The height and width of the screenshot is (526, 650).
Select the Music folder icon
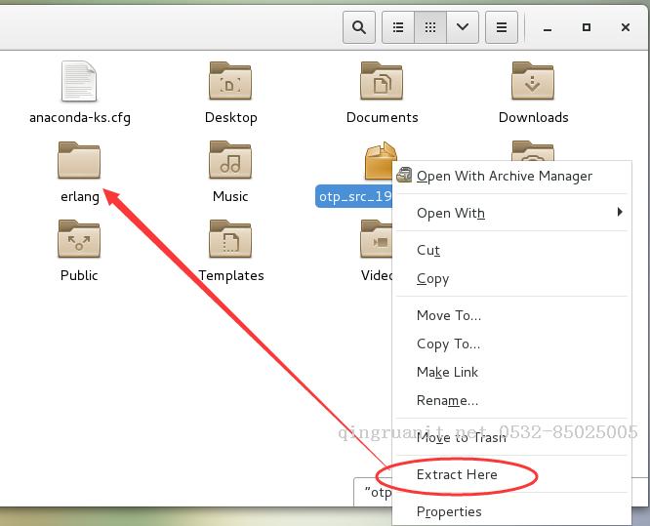coord(230,161)
